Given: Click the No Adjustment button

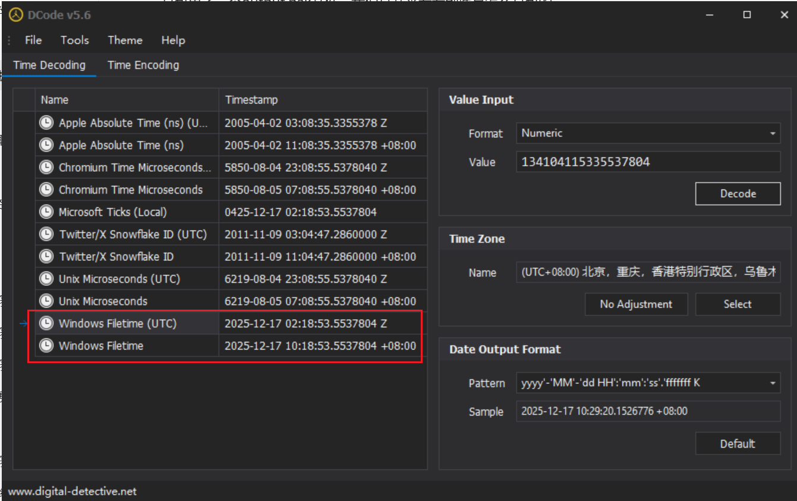Looking at the screenshot, I should tap(636, 304).
